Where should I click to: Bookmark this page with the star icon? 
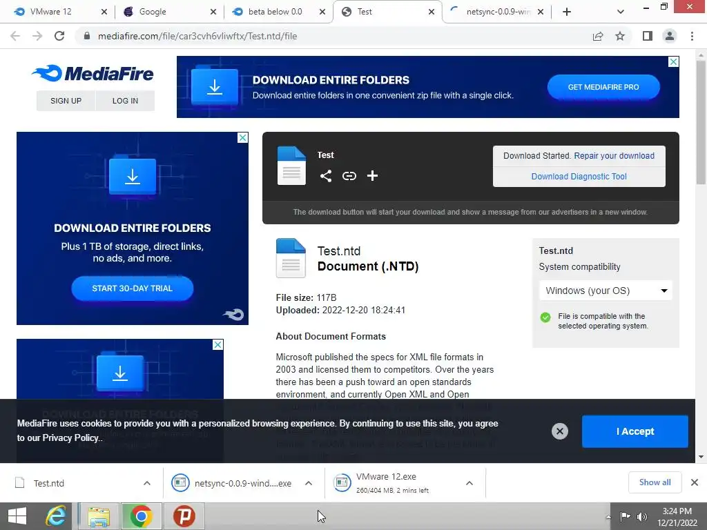coord(620,36)
